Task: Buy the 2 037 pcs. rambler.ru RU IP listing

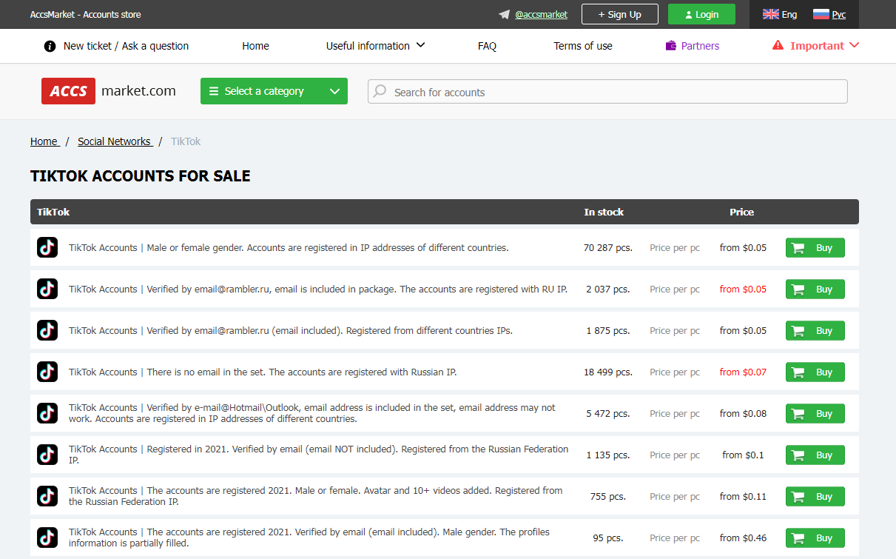Action: click(815, 289)
